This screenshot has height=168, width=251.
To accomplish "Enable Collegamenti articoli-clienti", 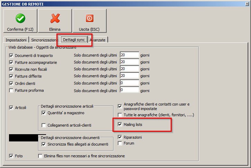I will pyautogui.click(x=44, y=125).
